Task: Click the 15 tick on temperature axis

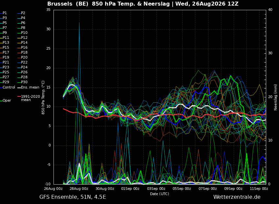Action: click(48, 88)
